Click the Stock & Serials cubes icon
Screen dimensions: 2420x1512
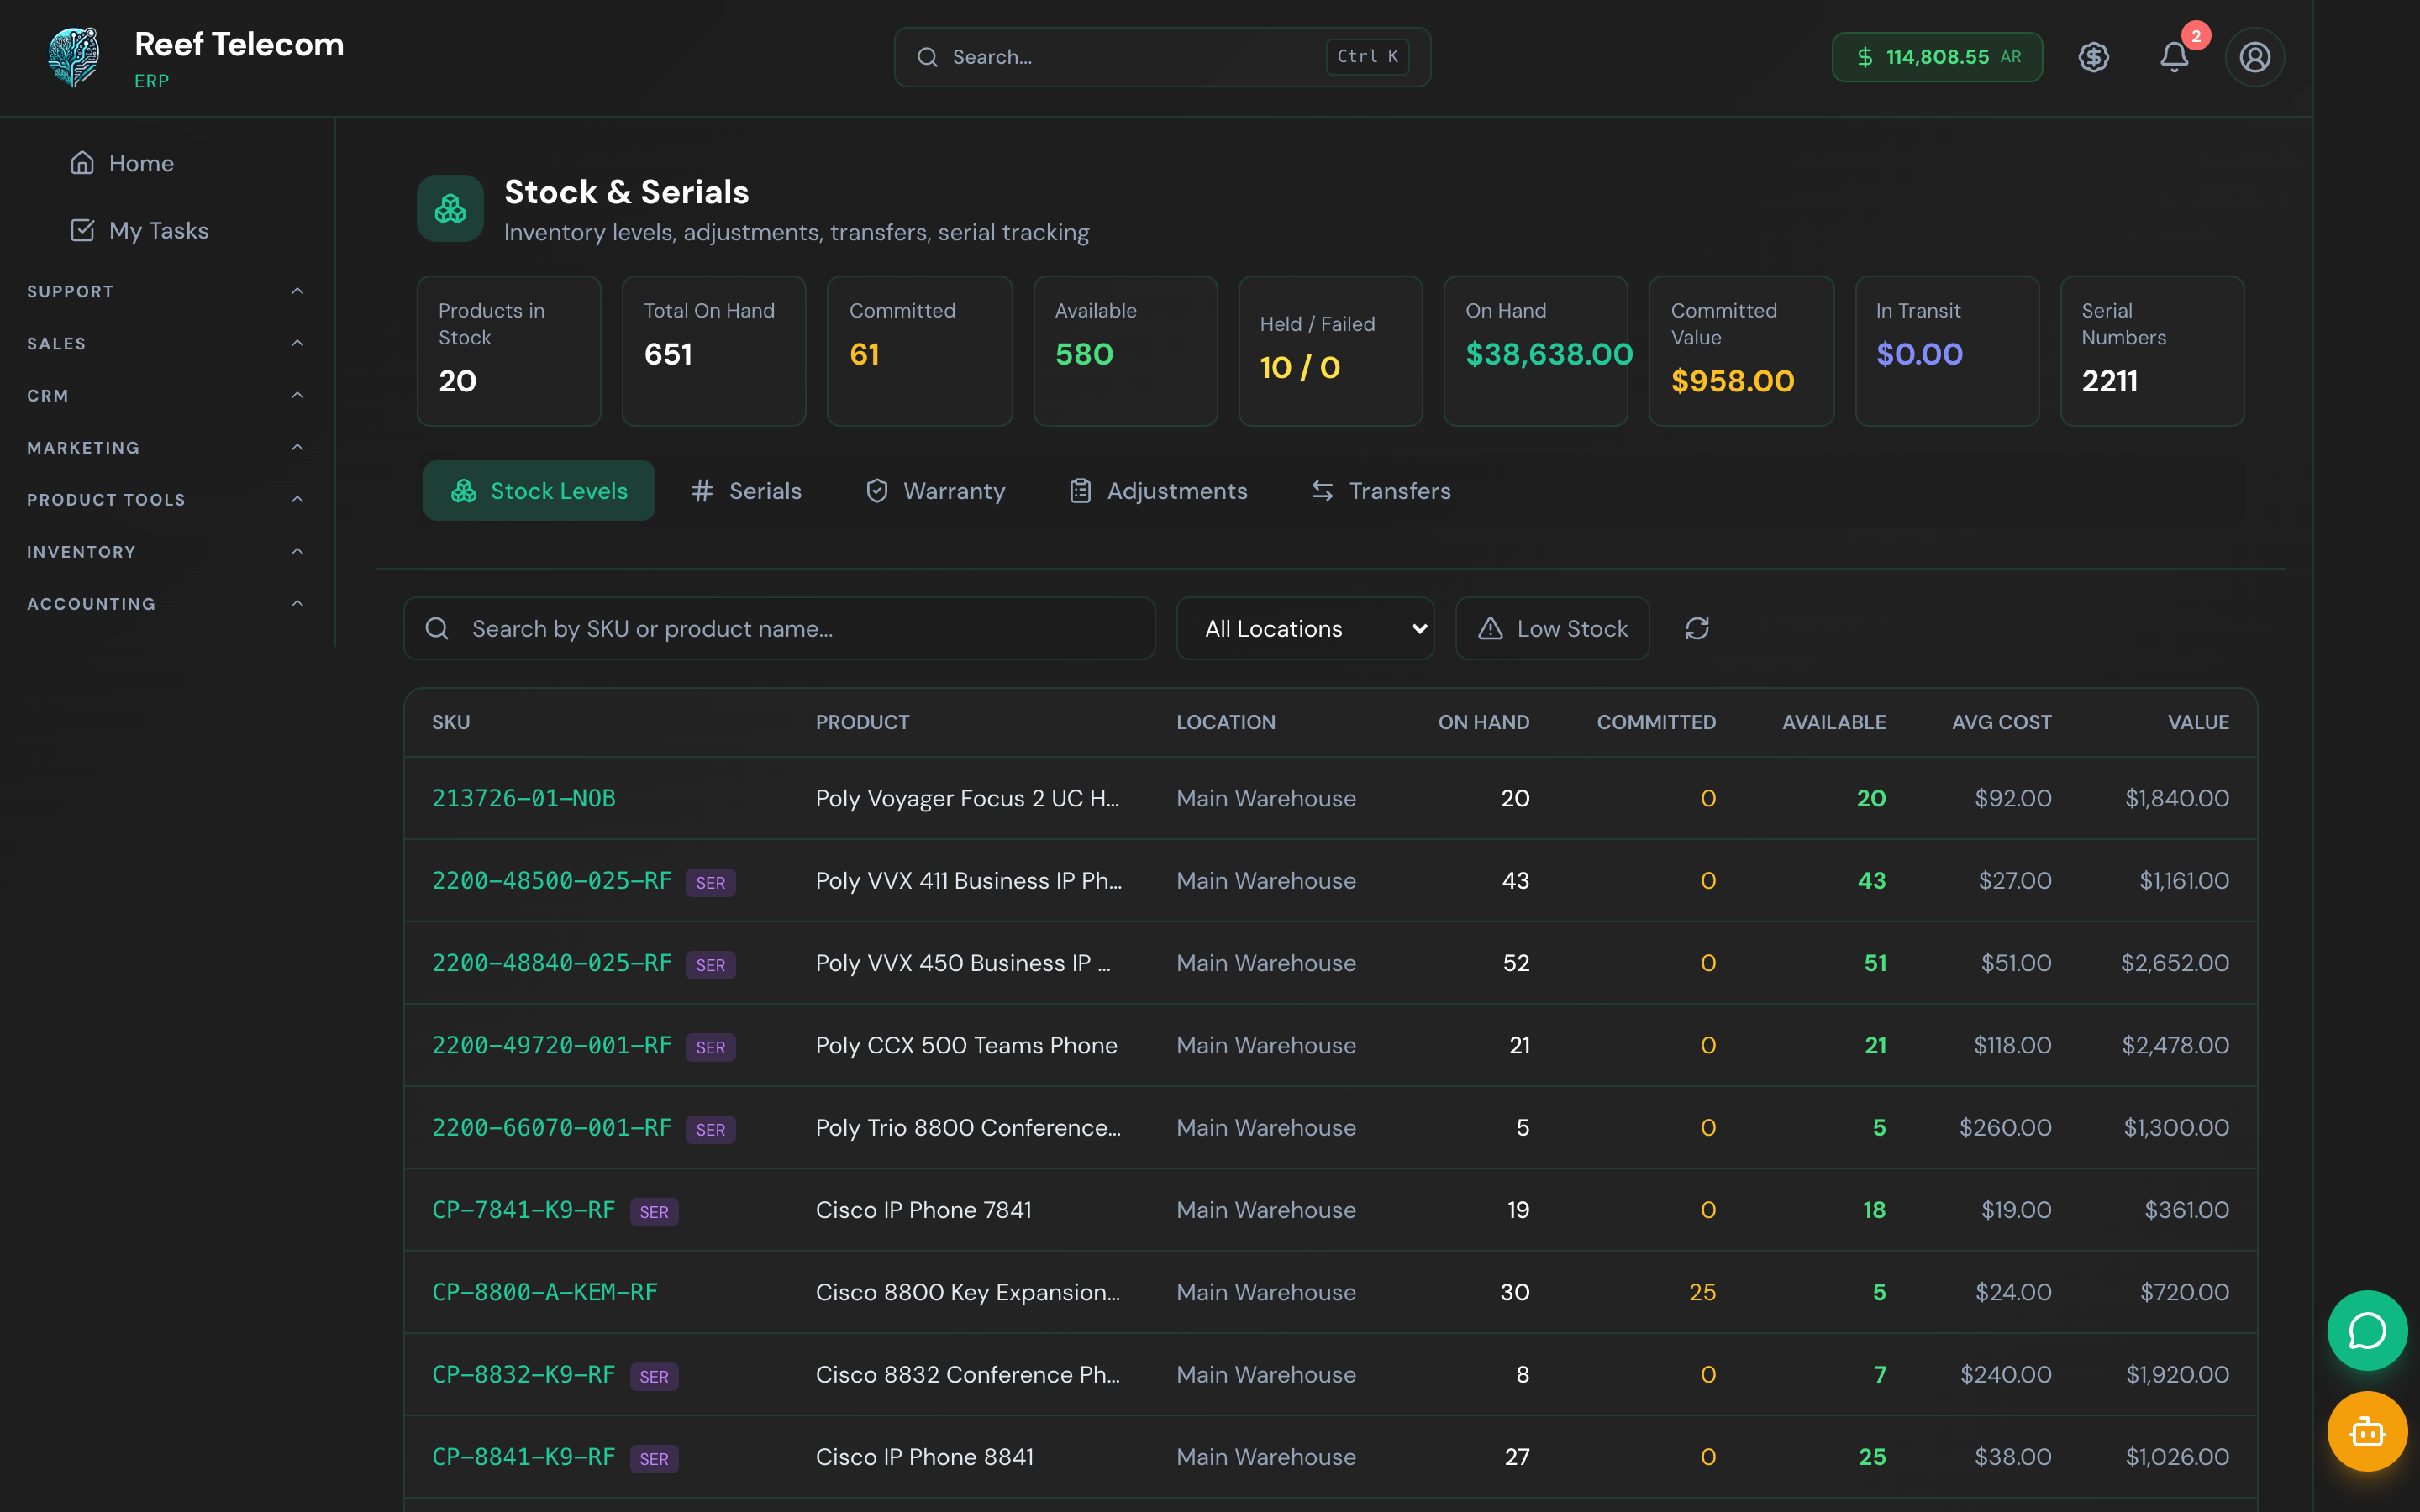click(450, 208)
